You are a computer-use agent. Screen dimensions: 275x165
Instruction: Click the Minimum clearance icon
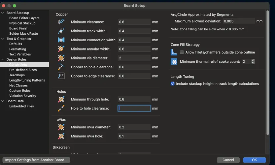[x=61, y=22]
